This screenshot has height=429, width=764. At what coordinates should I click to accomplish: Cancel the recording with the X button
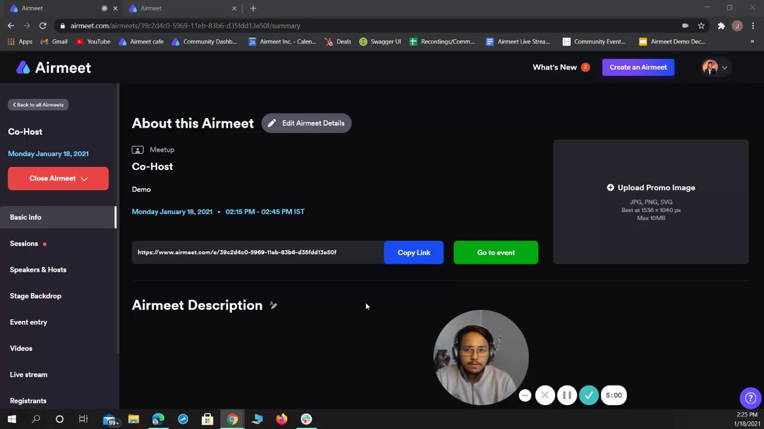pos(545,395)
